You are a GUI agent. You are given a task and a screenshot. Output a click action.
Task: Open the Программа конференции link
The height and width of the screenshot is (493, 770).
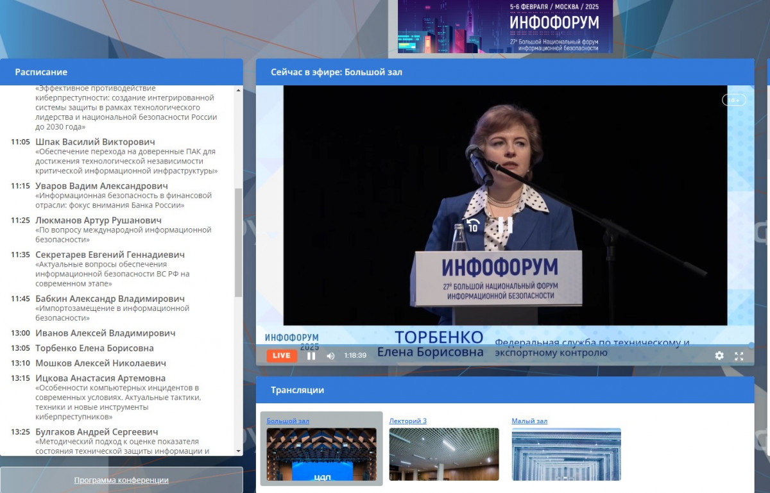[x=121, y=480]
